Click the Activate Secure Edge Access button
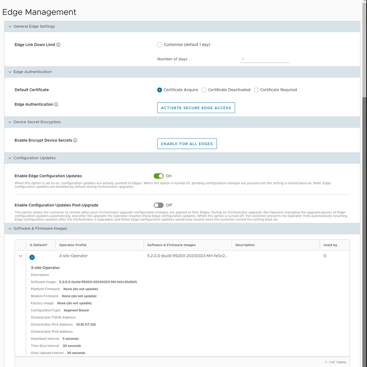The image size is (367, 367). tap(196, 107)
